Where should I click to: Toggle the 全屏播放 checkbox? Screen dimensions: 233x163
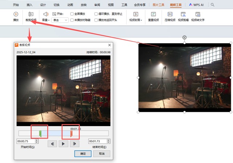72,14
